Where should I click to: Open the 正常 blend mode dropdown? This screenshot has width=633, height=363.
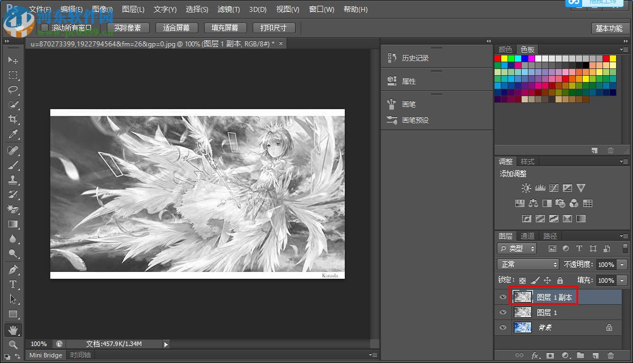point(528,265)
